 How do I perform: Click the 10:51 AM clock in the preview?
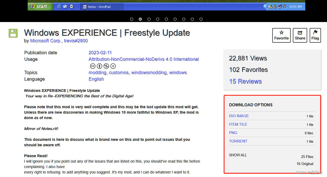[295, 7]
